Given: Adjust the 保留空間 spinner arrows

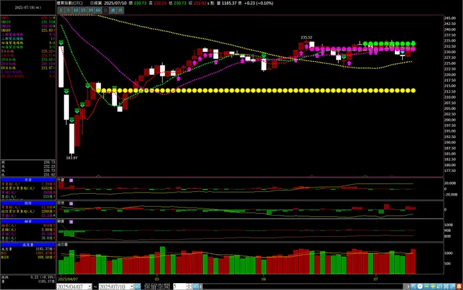Looking at the screenshot, I should click(x=190, y=286).
